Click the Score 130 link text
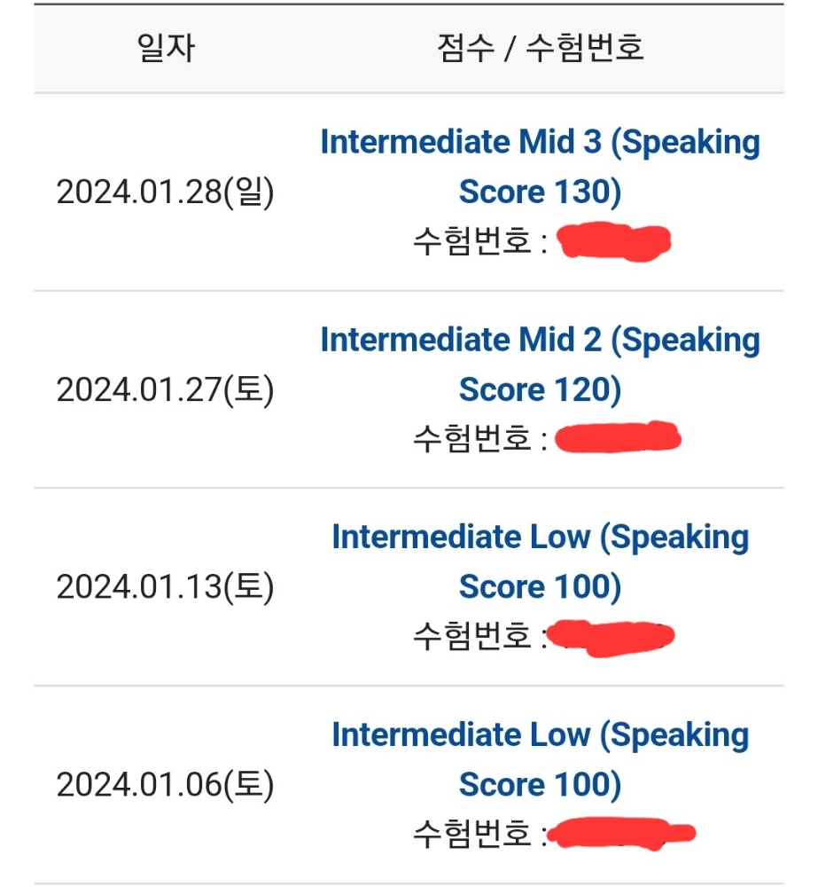Viewport: 818px width, 887px height. click(540, 192)
